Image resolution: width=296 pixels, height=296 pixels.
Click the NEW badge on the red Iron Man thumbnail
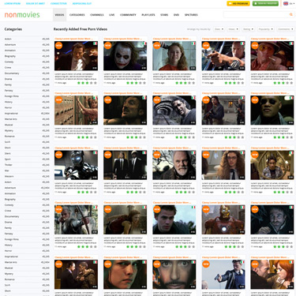coord(206,209)
